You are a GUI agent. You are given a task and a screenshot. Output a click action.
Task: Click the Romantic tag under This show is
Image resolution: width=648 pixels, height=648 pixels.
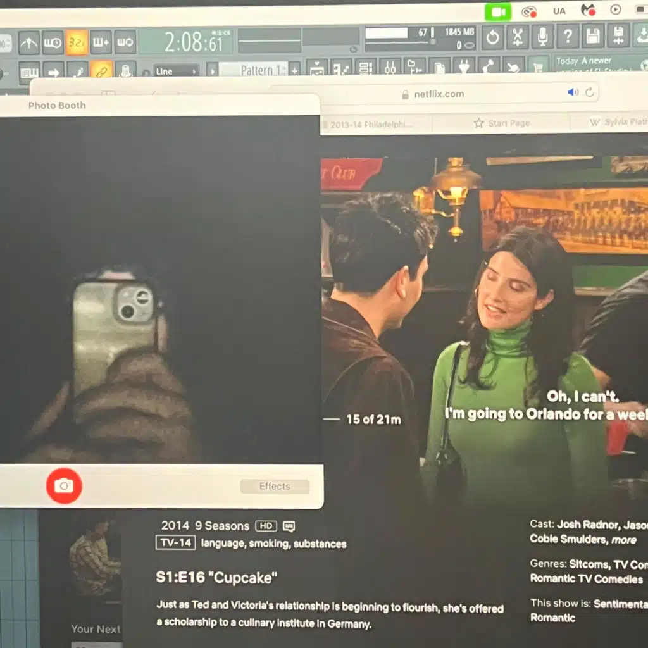click(x=552, y=618)
